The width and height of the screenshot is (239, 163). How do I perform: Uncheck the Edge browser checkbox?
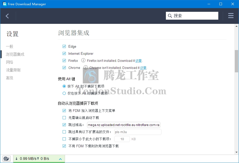[64, 46]
